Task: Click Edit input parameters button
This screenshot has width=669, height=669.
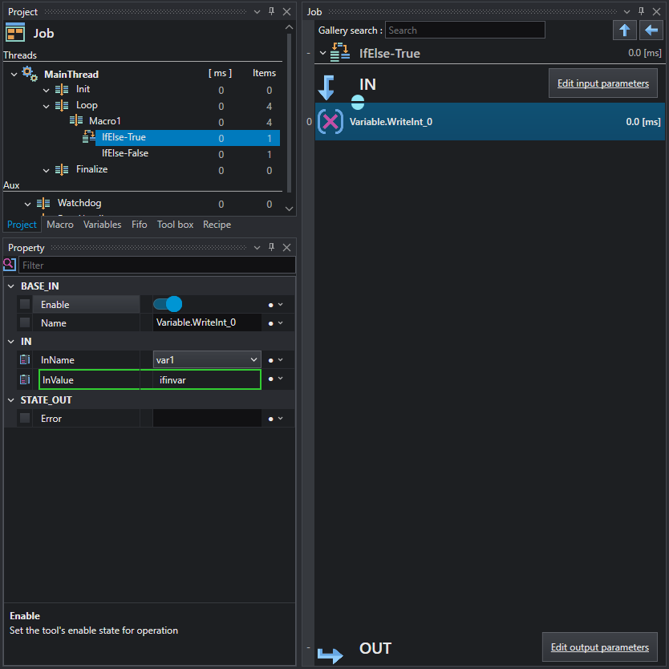Action: (603, 83)
